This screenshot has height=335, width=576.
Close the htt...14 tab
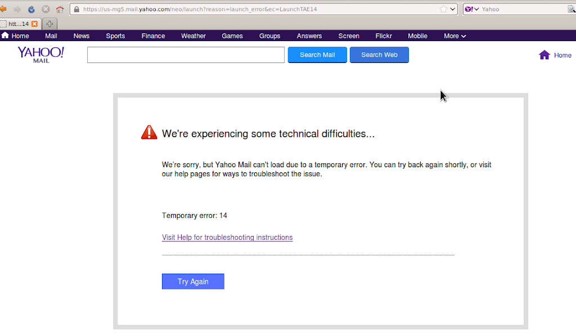[x=34, y=24]
